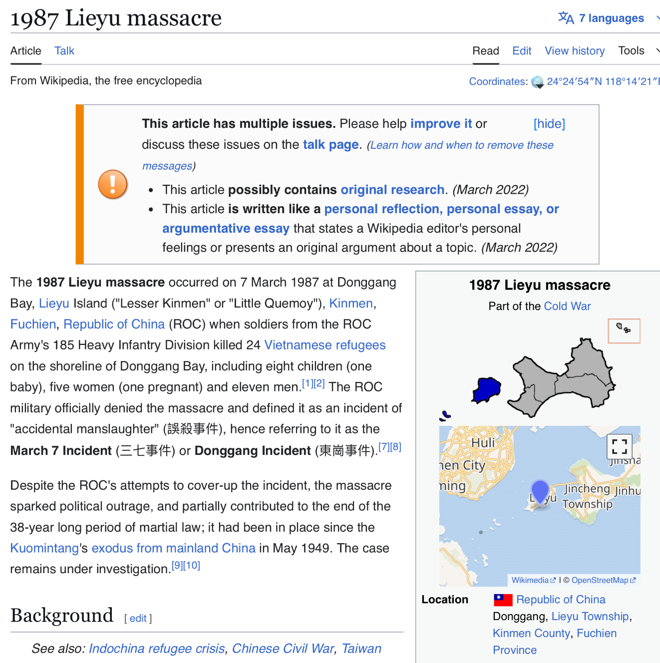660x663 pixels.
Task: Click the Wikimedia map attribution link
Action: click(x=533, y=580)
